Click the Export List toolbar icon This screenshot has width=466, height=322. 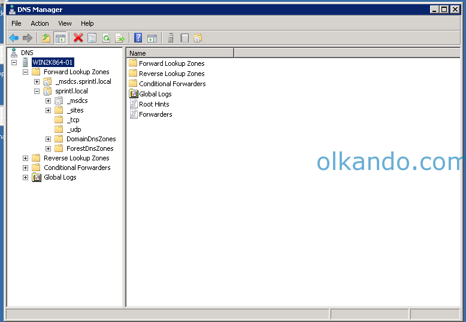120,38
